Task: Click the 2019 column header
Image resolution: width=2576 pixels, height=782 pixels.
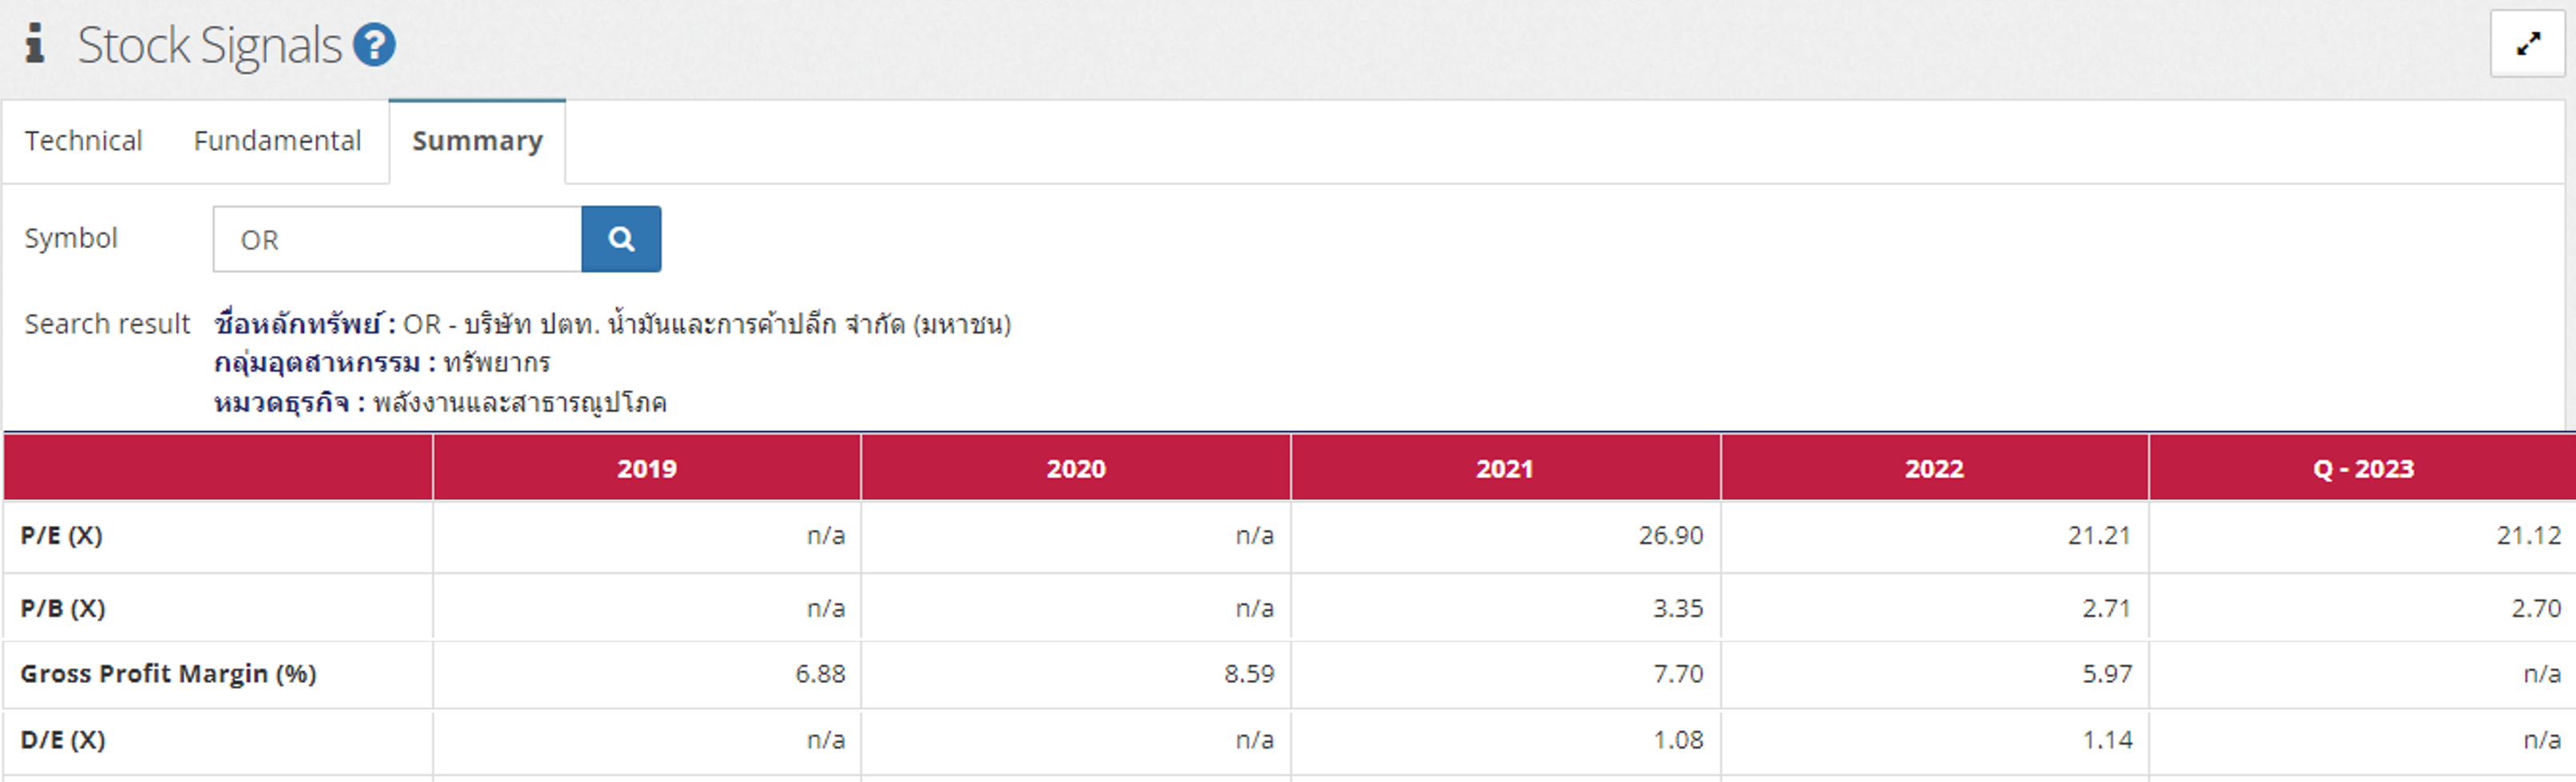Action: point(646,468)
